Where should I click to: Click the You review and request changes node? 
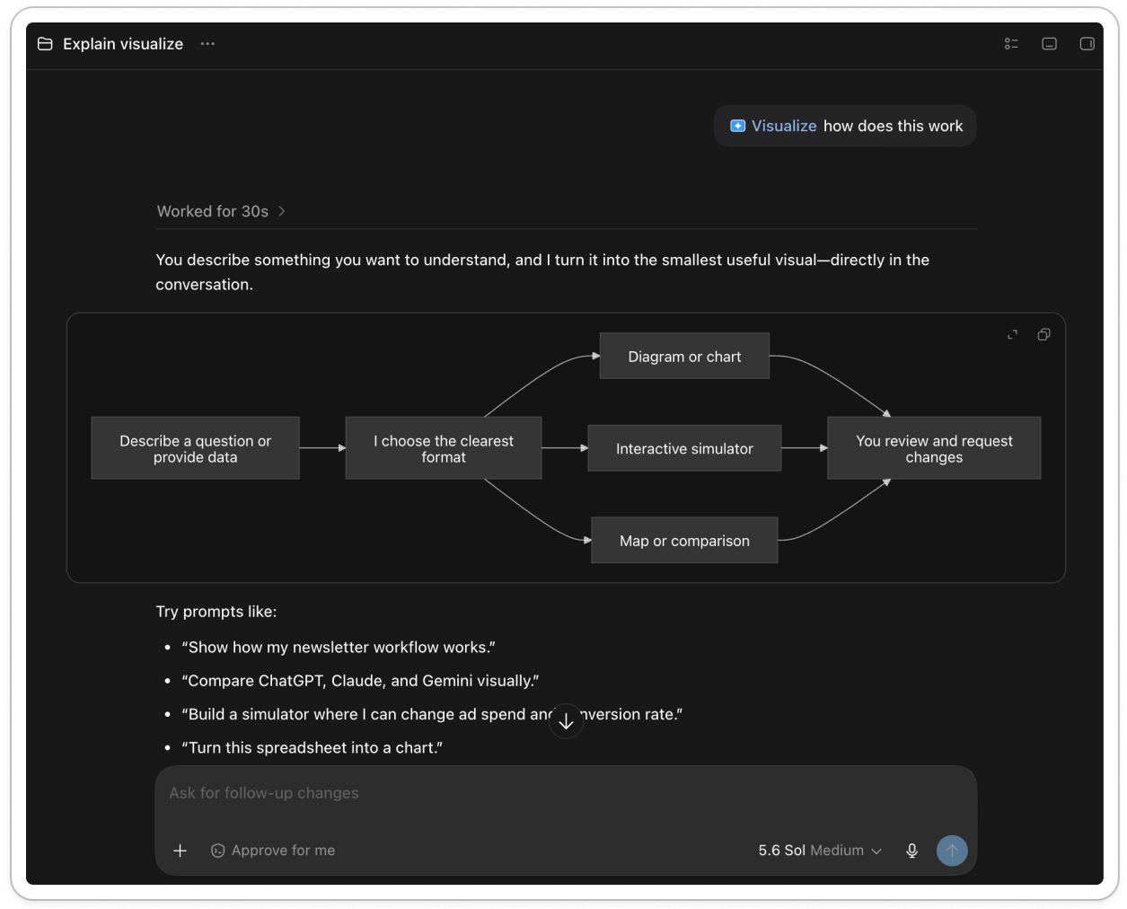pyautogui.click(x=934, y=448)
